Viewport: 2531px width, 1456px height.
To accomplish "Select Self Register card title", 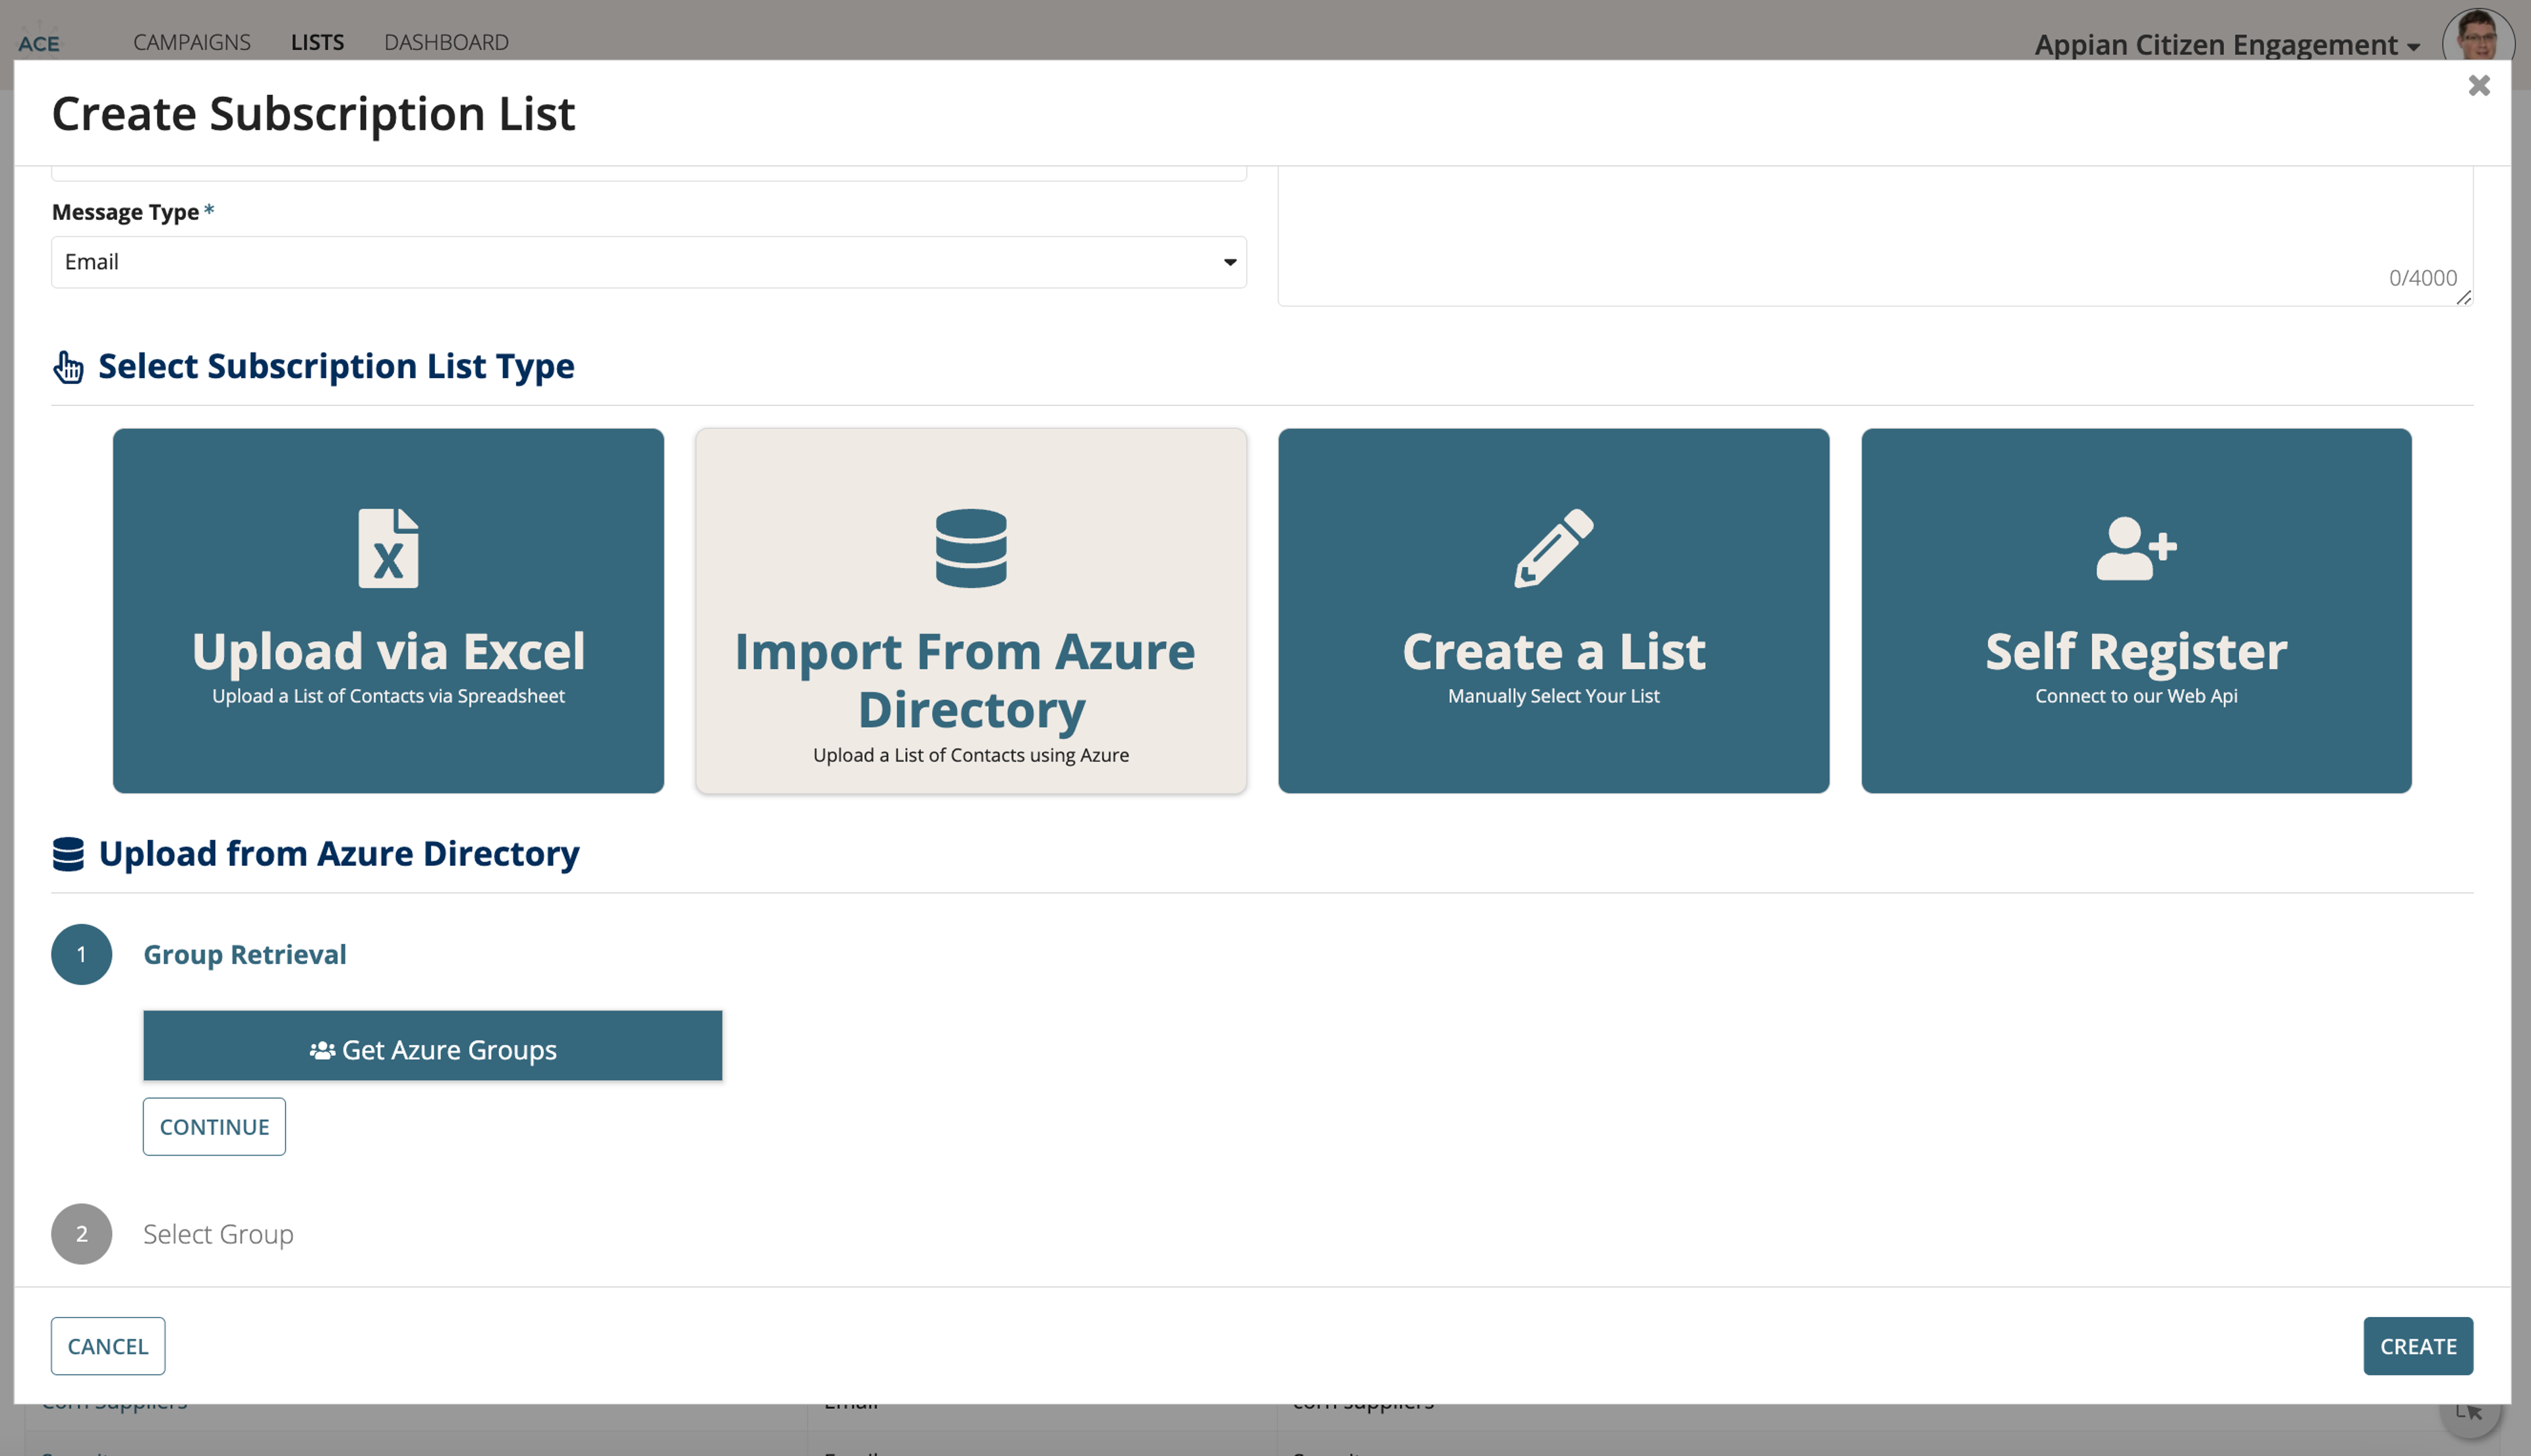I will [x=2136, y=651].
